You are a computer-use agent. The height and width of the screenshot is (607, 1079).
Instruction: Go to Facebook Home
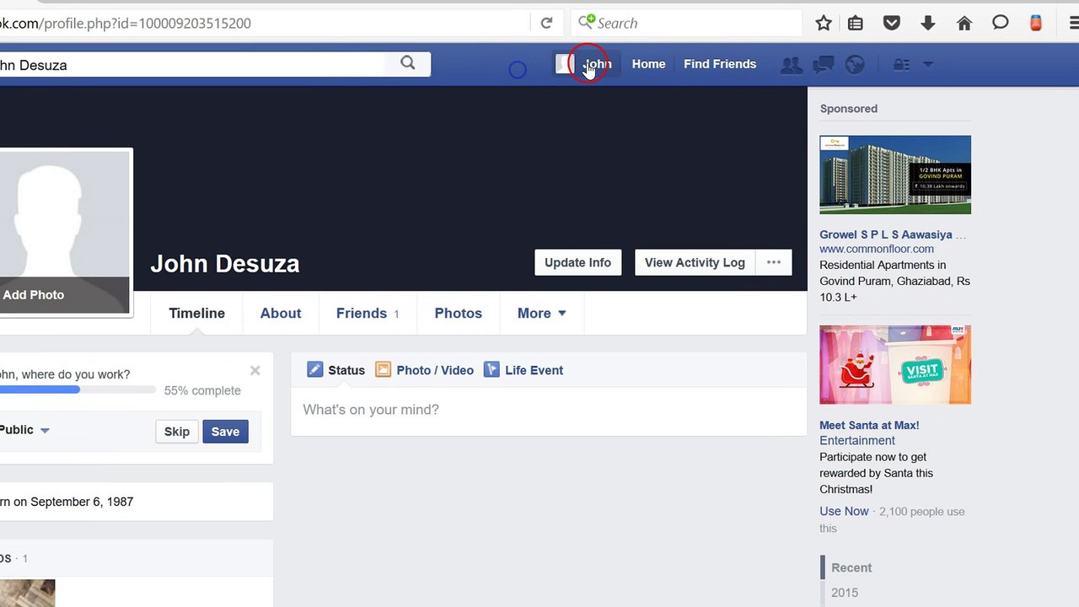pyautogui.click(x=648, y=64)
